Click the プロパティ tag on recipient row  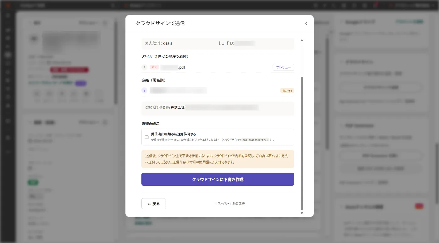[287, 91]
